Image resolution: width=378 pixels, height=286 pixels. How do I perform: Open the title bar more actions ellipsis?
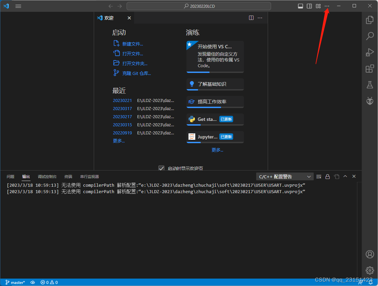click(x=327, y=6)
